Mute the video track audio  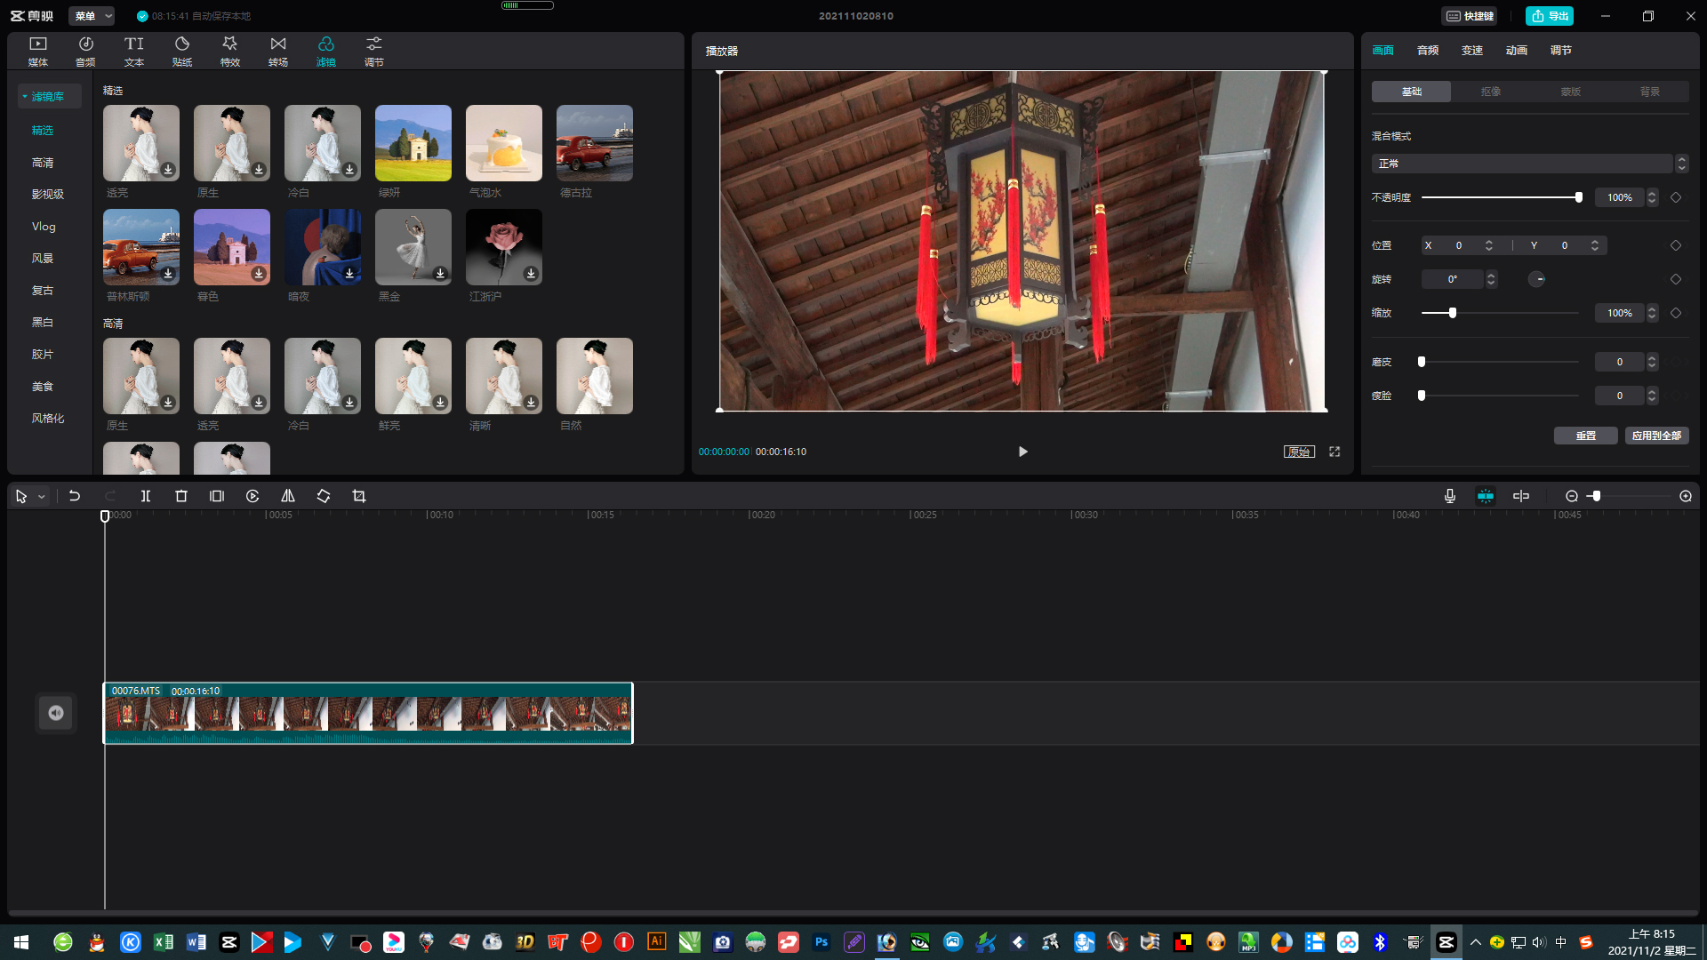(x=56, y=713)
